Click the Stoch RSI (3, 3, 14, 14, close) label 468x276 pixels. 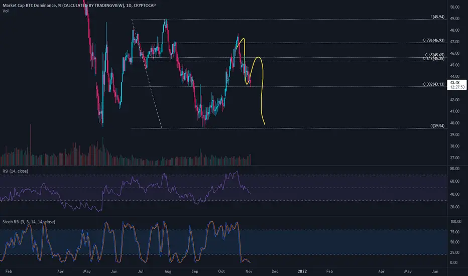(x=29, y=222)
